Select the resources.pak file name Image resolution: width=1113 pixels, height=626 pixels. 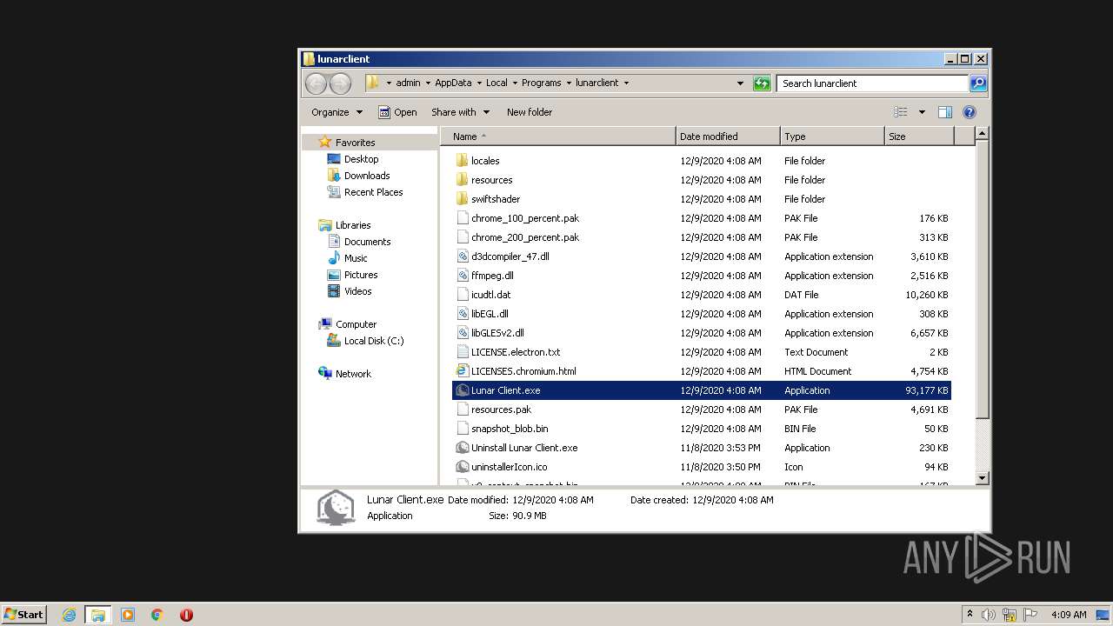[x=501, y=410]
